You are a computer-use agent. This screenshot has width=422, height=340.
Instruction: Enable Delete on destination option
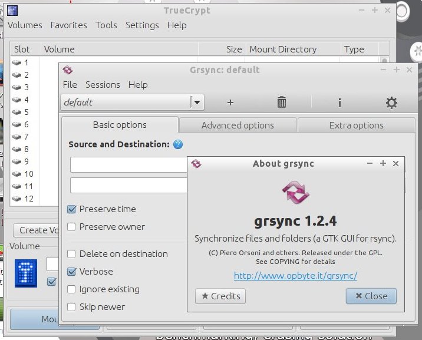pyautogui.click(x=71, y=254)
